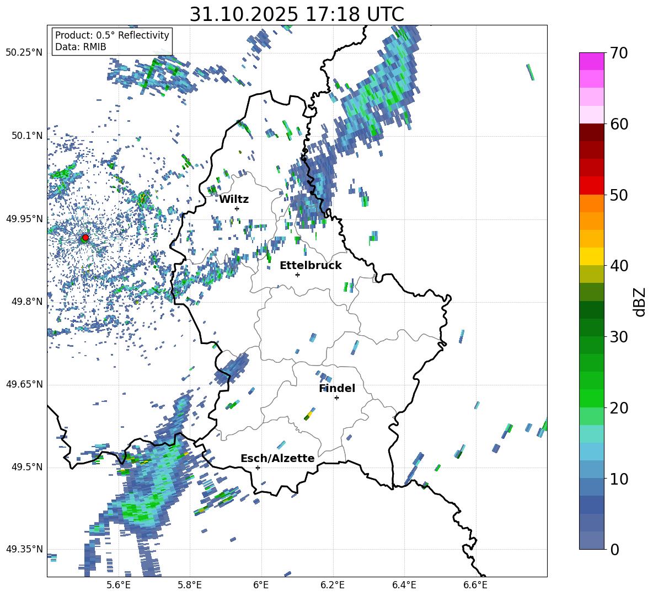Click the 'Ettelbruck' city label
Screen dimensions: 653x596
[x=311, y=266]
